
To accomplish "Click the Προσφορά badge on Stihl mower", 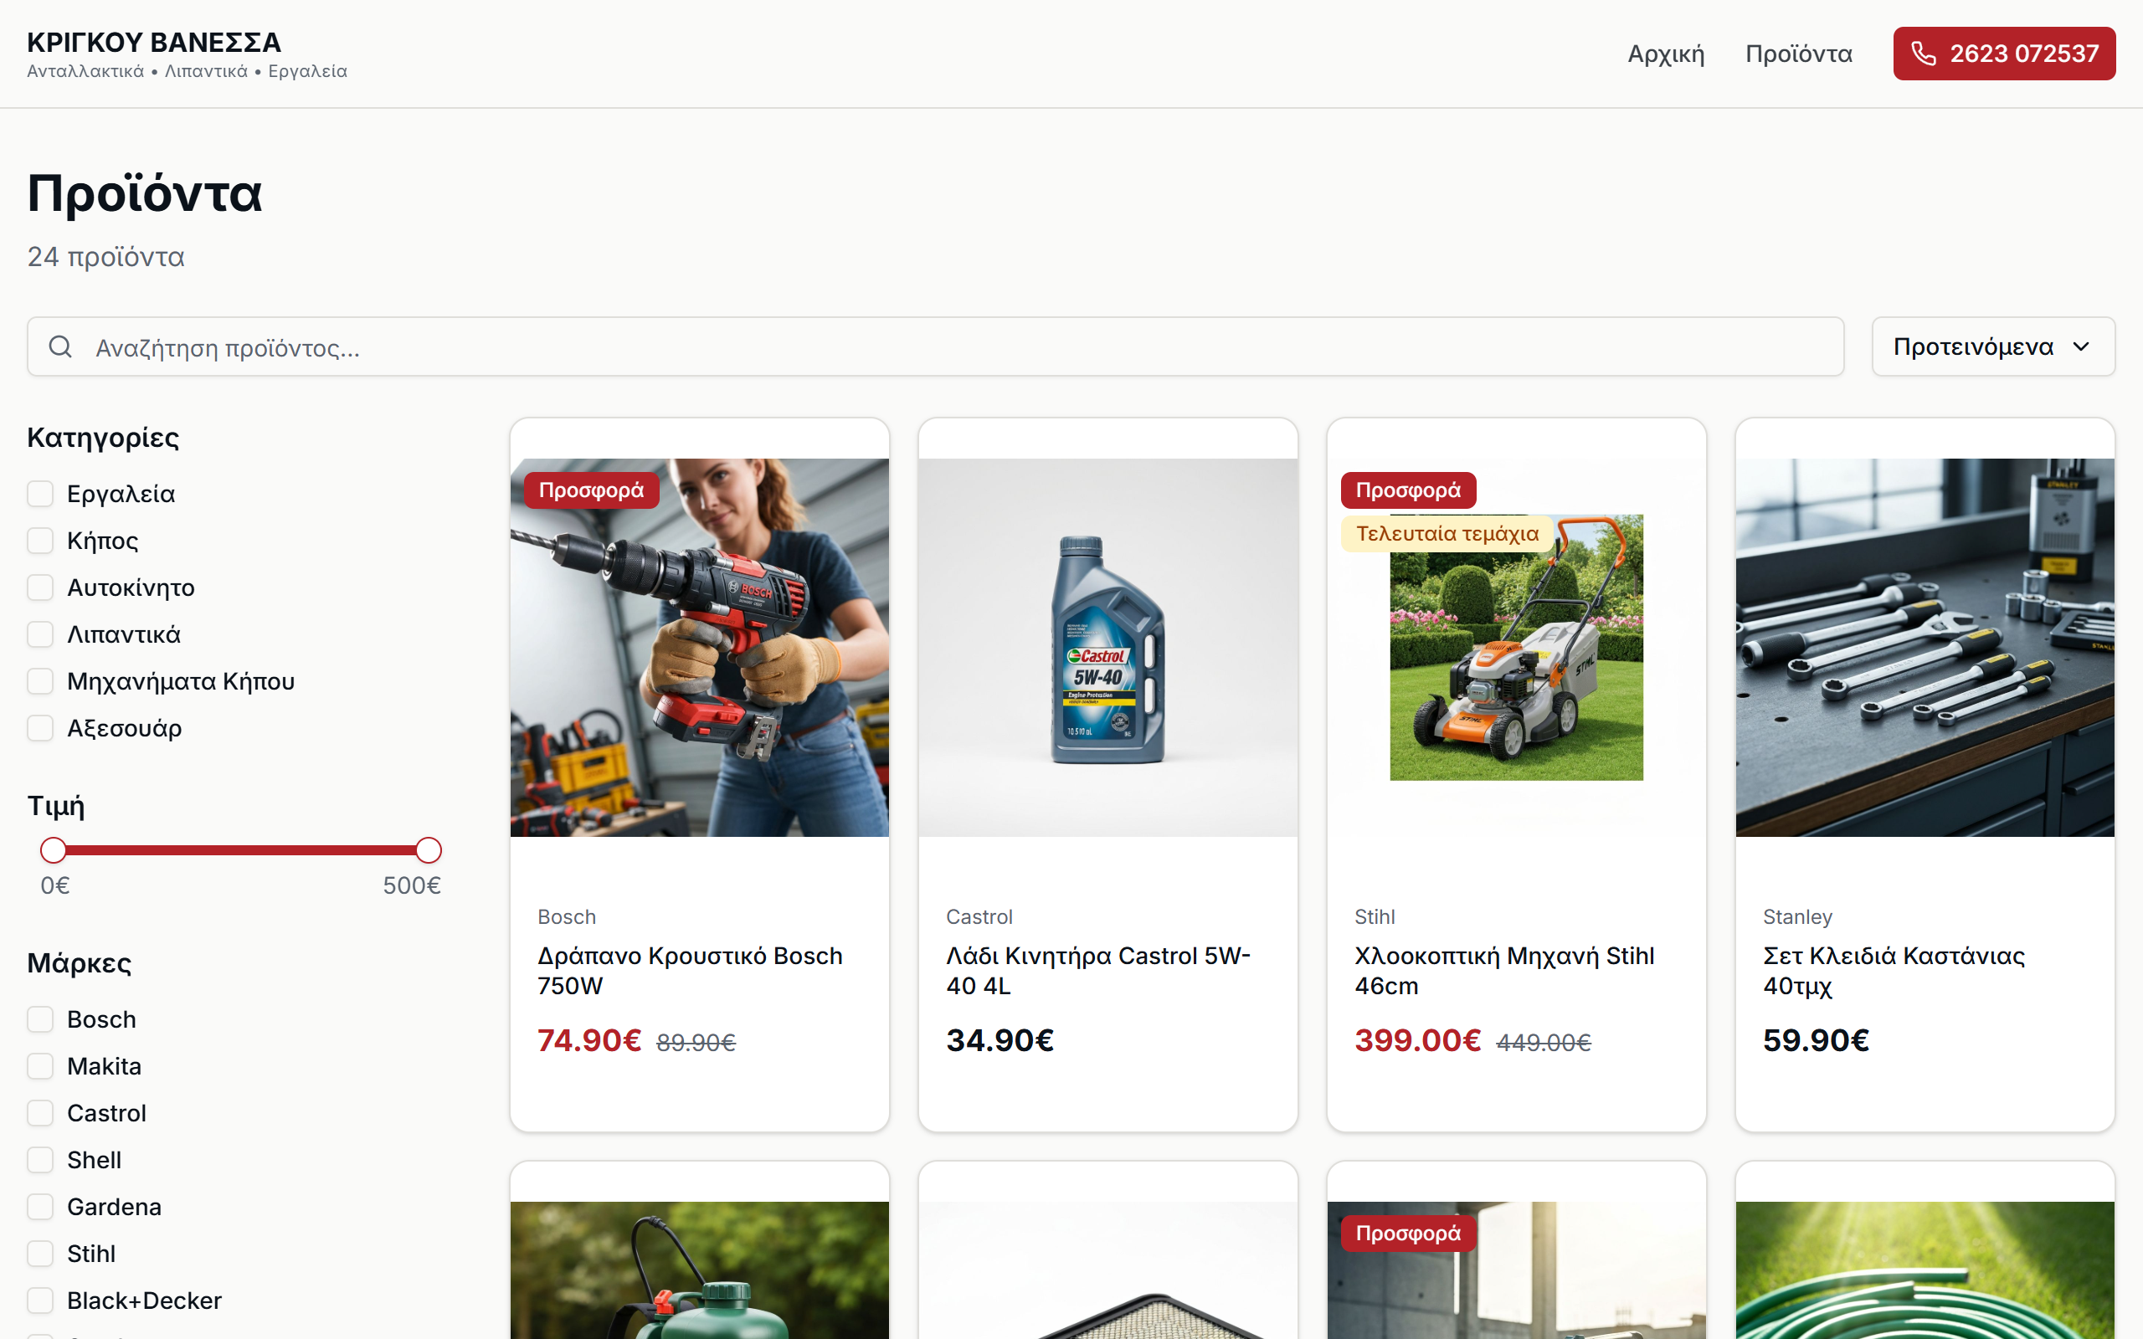I will pyautogui.click(x=1408, y=490).
